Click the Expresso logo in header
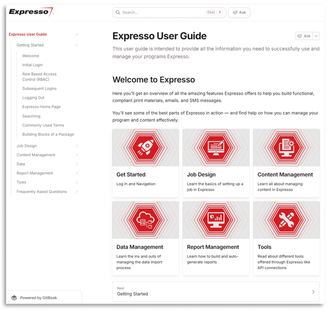Image resolution: width=330 pixels, height=313 pixels. 31,12
